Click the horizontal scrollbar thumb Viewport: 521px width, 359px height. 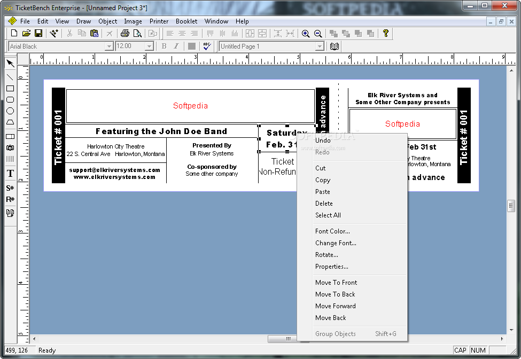[289, 339]
